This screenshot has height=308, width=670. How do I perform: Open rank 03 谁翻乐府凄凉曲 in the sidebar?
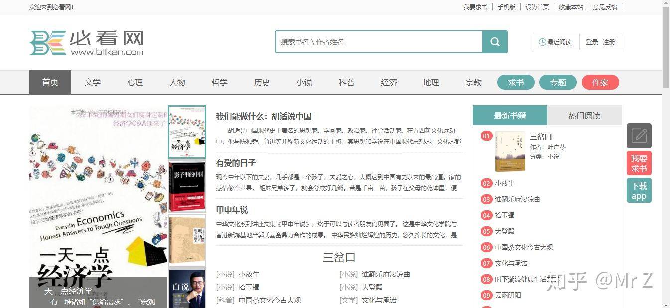coord(517,199)
